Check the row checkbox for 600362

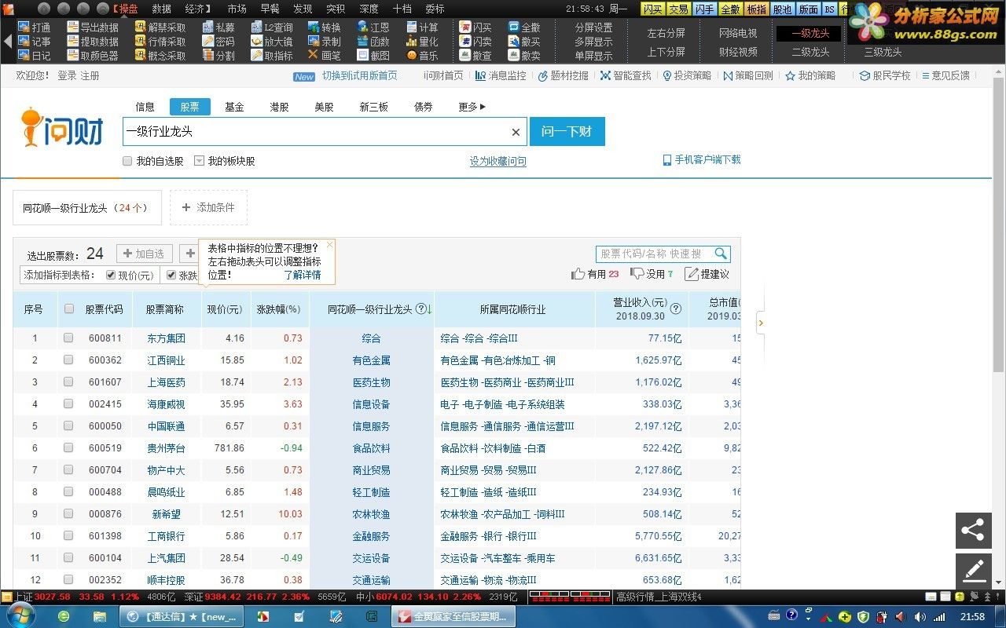pyautogui.click(x=68, y=360)
